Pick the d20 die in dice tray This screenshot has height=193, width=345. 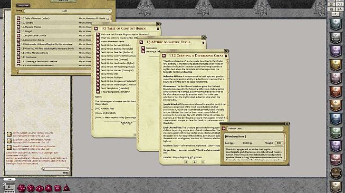tap(22, 188)
